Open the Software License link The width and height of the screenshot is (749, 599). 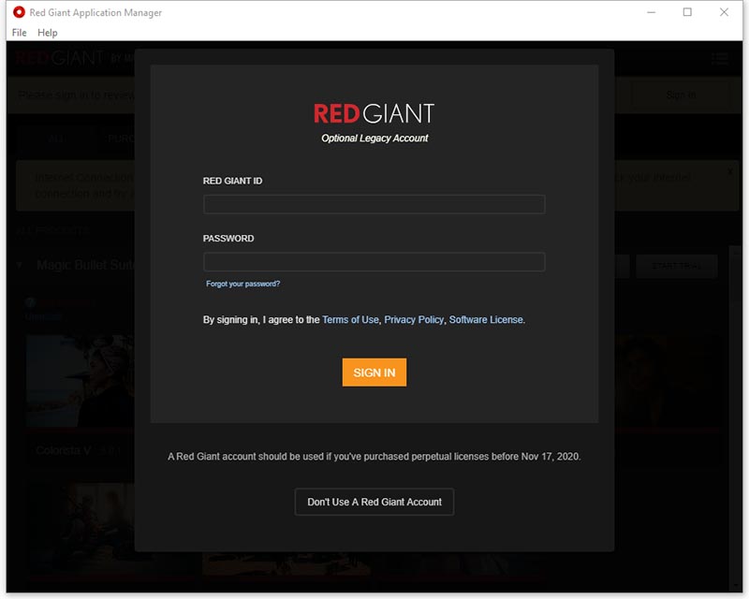pos(486,319)
